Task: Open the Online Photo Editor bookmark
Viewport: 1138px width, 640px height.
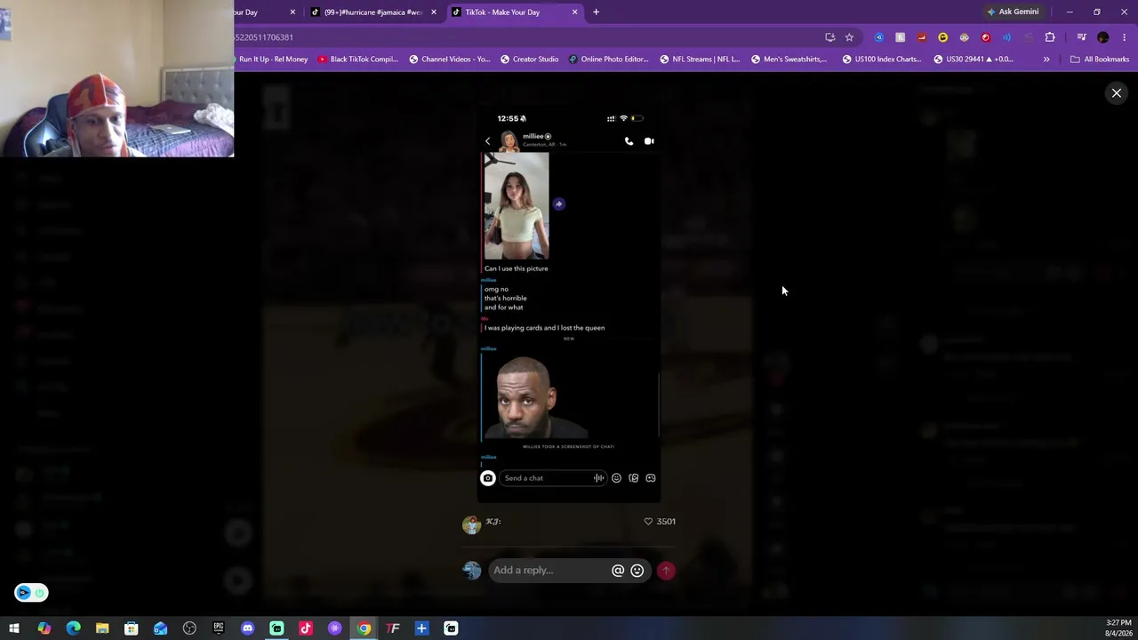Action: click(x=609, y=60)
